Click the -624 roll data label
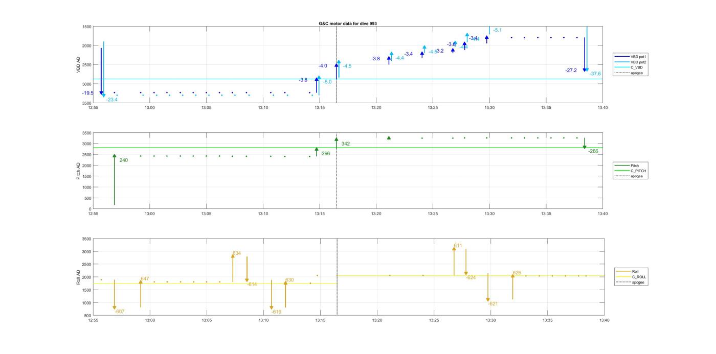 pyautogui.click(x=471, y=277)
